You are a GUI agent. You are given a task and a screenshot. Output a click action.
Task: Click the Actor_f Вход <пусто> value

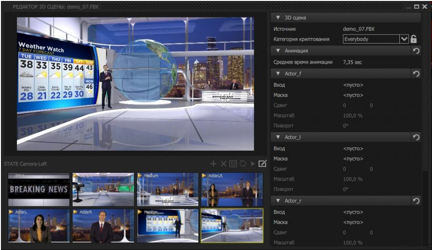point(353,85)
